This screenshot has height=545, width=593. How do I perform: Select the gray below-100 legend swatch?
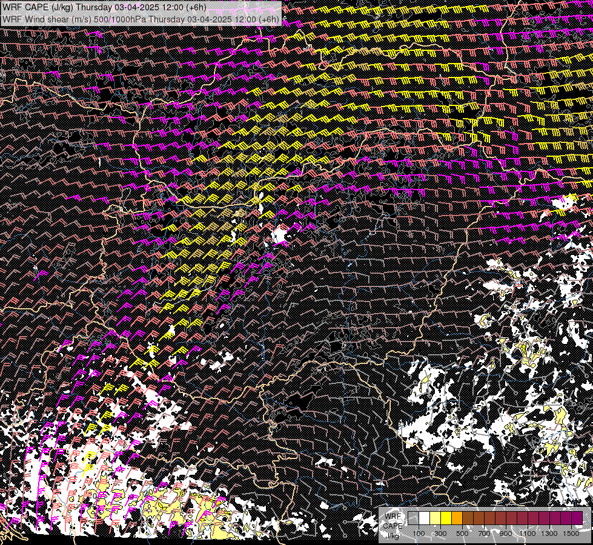point(413,518)
